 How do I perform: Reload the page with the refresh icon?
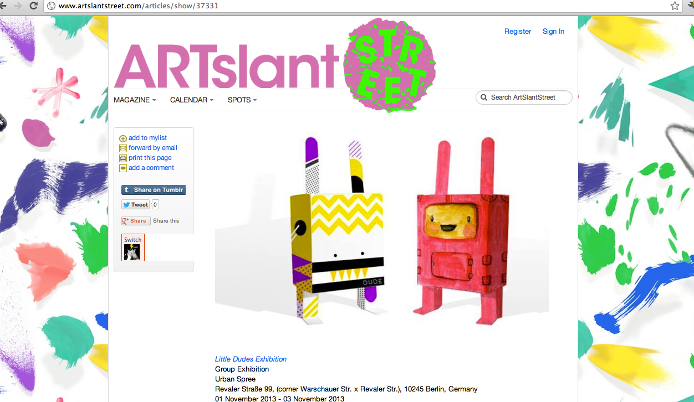33,6
